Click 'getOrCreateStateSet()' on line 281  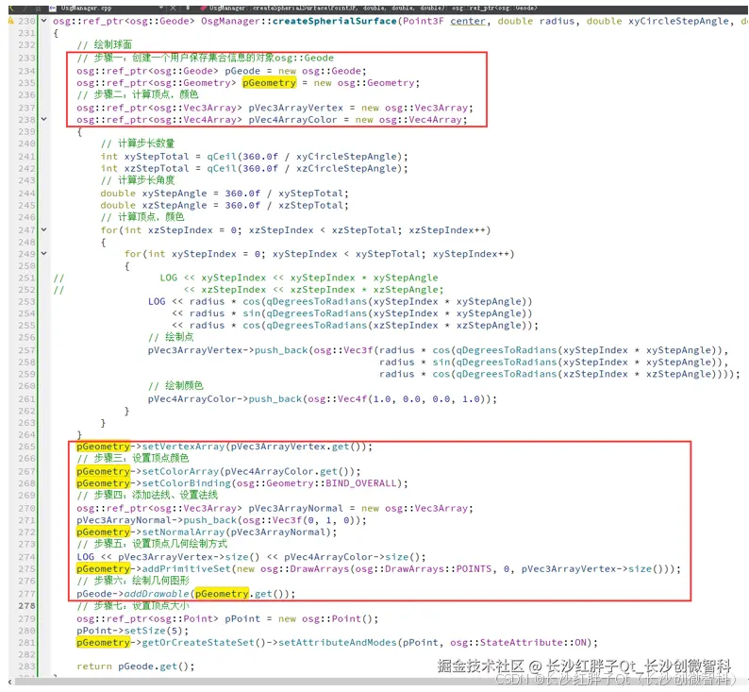tap(204, 642)
